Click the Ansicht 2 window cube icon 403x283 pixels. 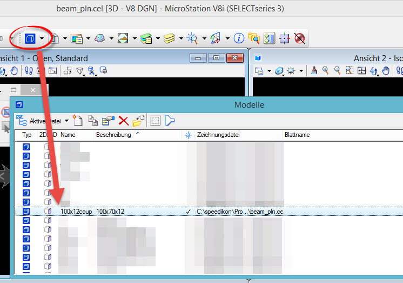pyautogui.click(x=258, y=58)
